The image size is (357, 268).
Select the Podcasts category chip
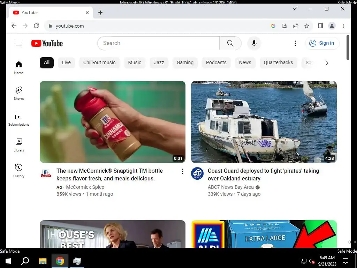click(x=216, y=63)
